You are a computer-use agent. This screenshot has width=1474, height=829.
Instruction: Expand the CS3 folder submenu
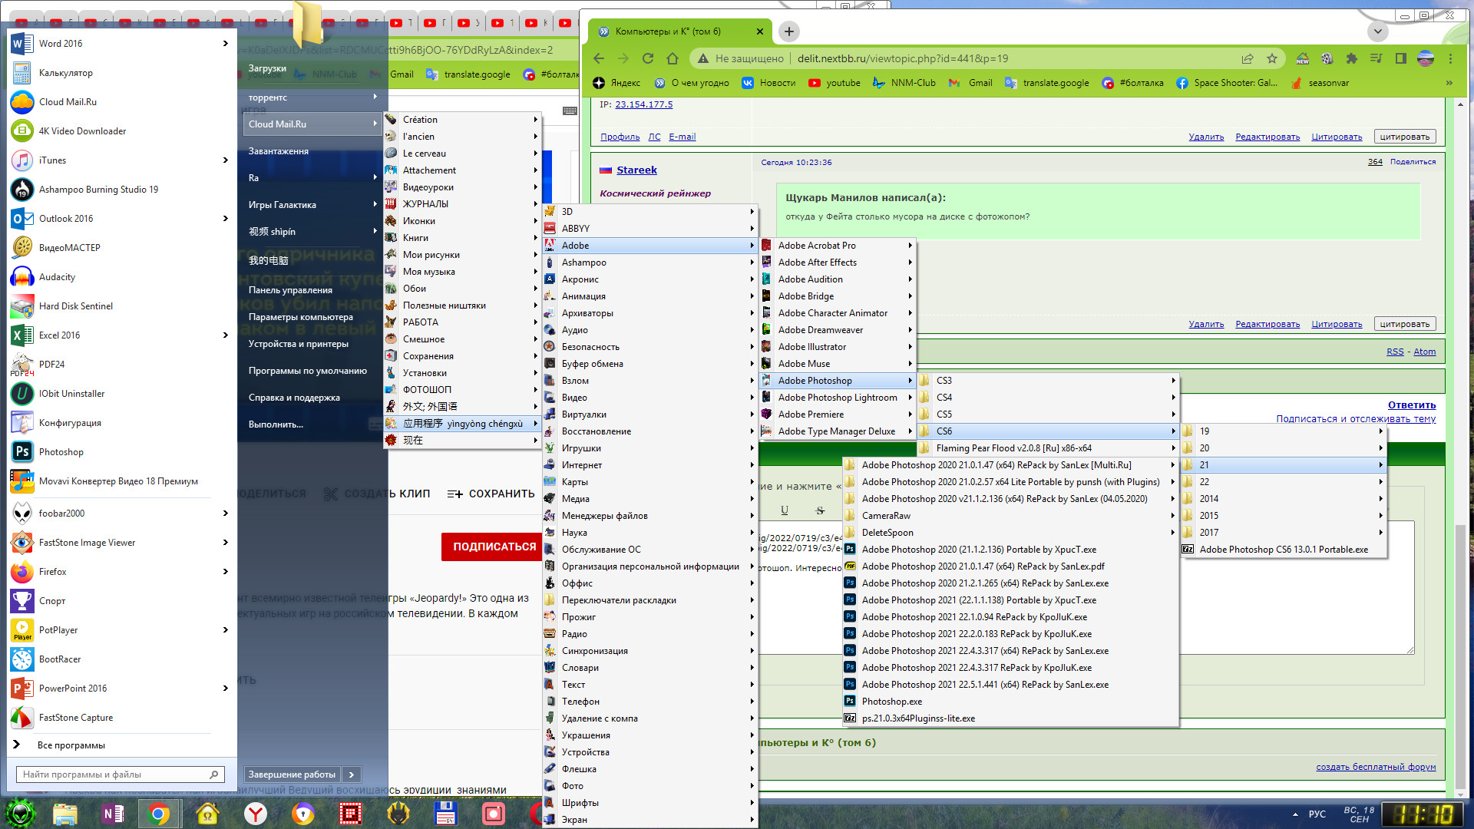[1048, 381]
